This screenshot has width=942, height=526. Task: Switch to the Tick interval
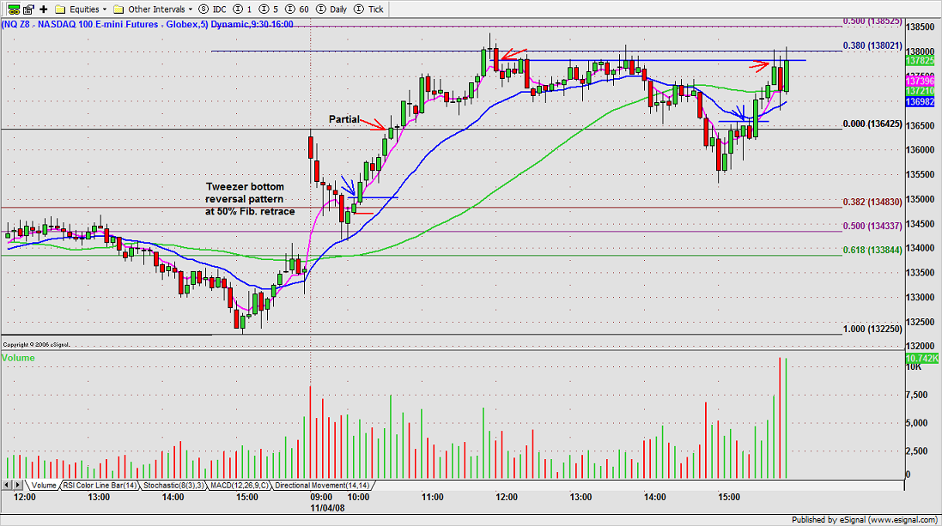(x=369, y=9)
